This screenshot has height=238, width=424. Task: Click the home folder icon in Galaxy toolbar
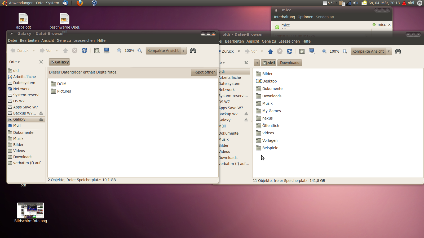click(x=97, y=51)
